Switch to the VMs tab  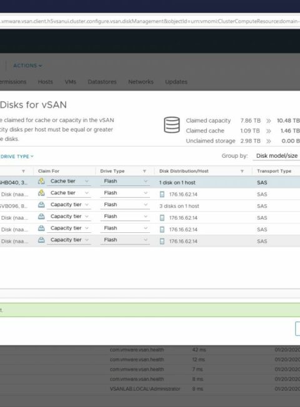coord(71,82)
